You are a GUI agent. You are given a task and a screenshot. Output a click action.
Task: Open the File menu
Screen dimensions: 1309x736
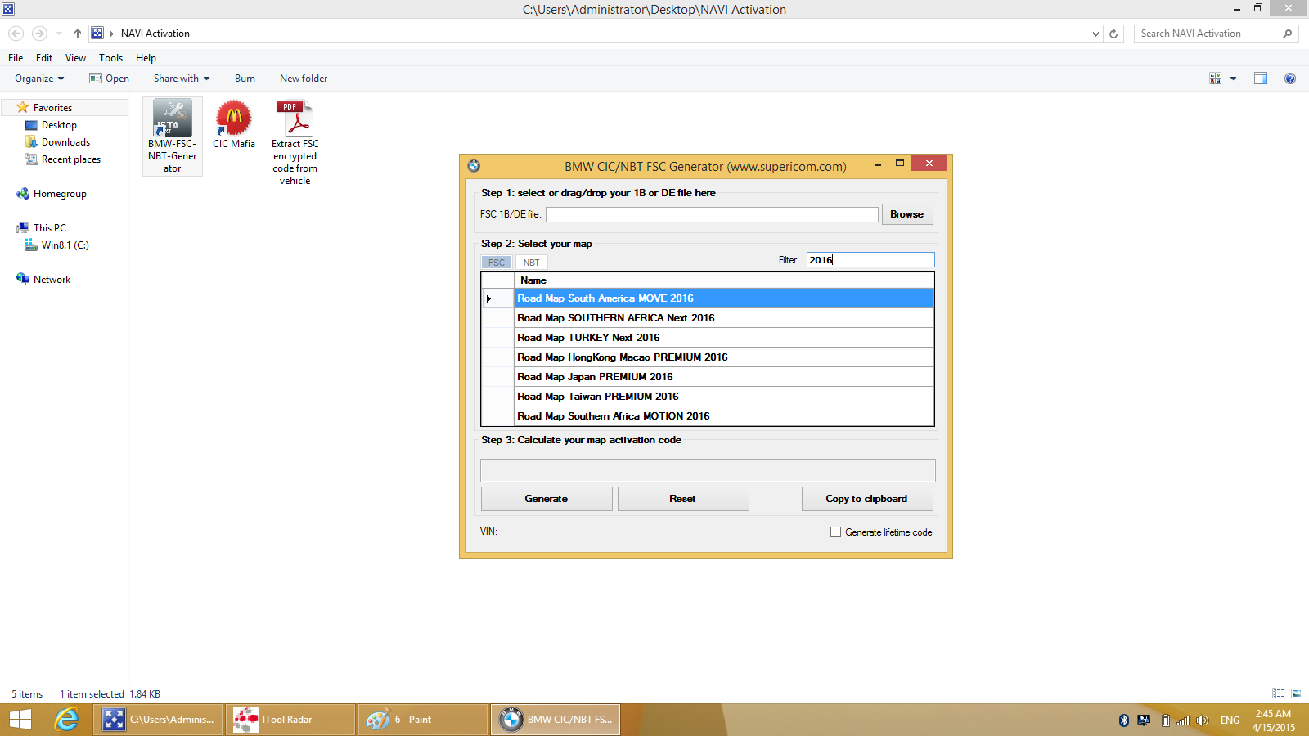(x=16, y=58)
